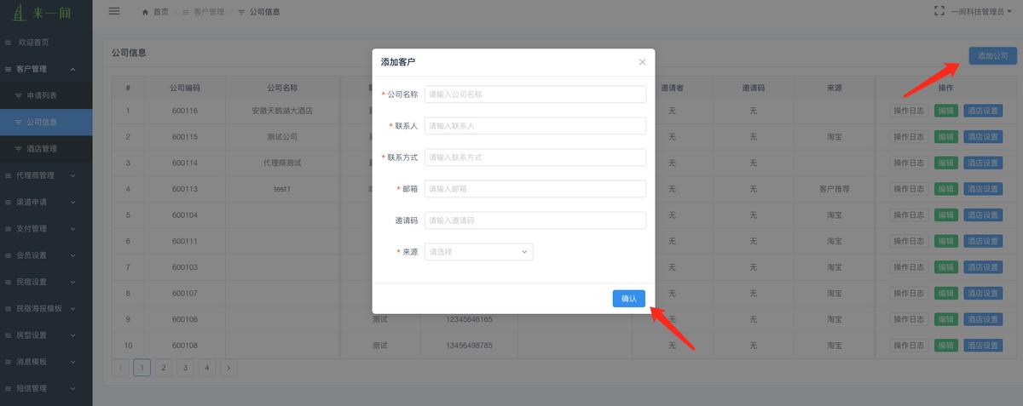The image size is (1023, 406).
Task: Expand the 短信管理 sidebar menu
Action: [46, 388]
